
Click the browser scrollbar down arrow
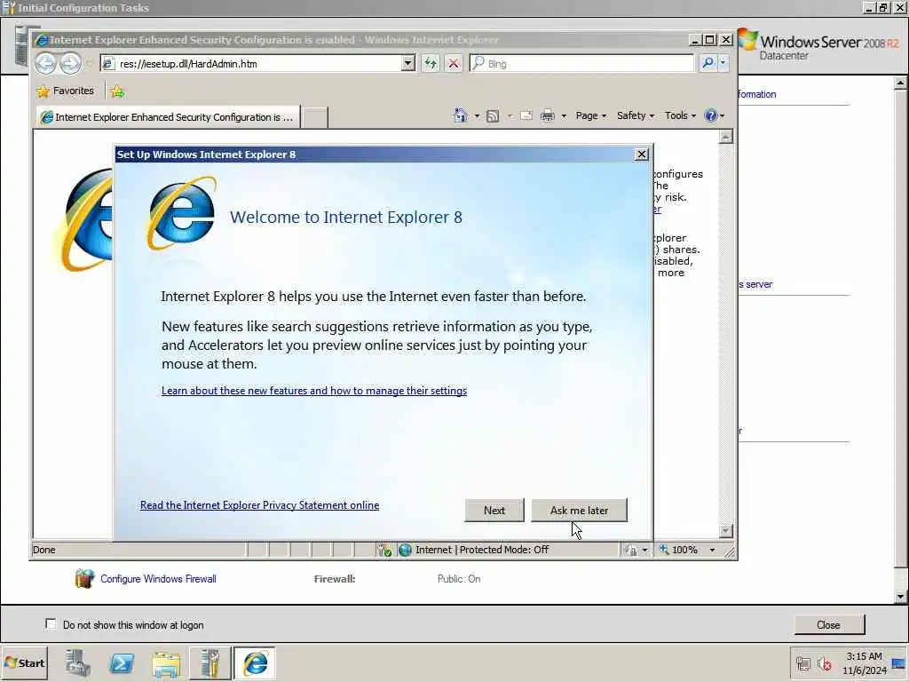[x=726, y=531]
